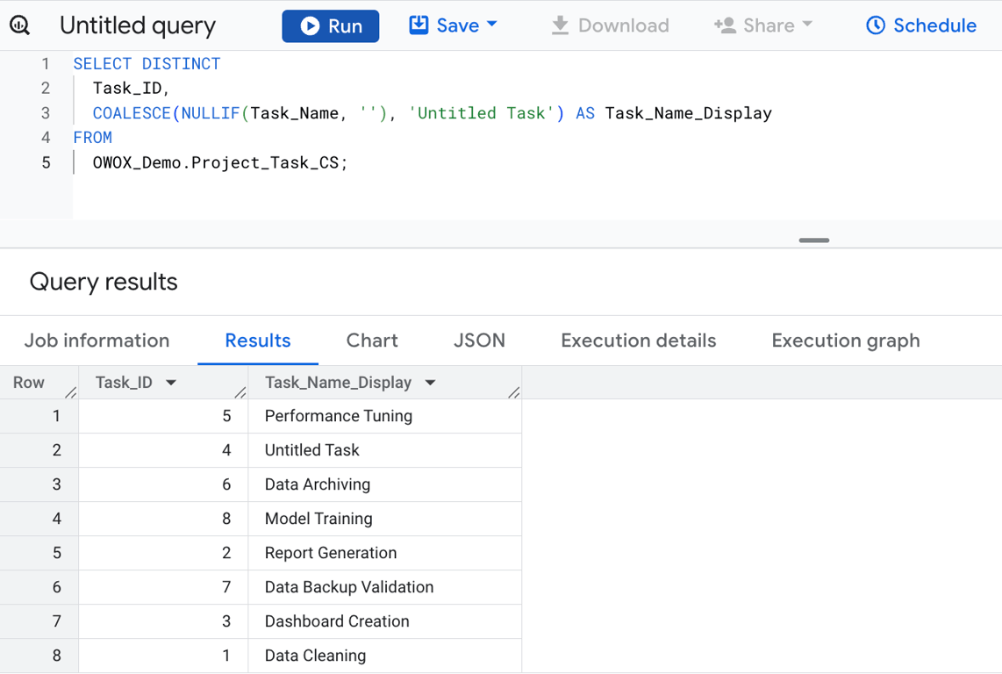Click the Download button
1002x674 pixels.
point(610,25)
